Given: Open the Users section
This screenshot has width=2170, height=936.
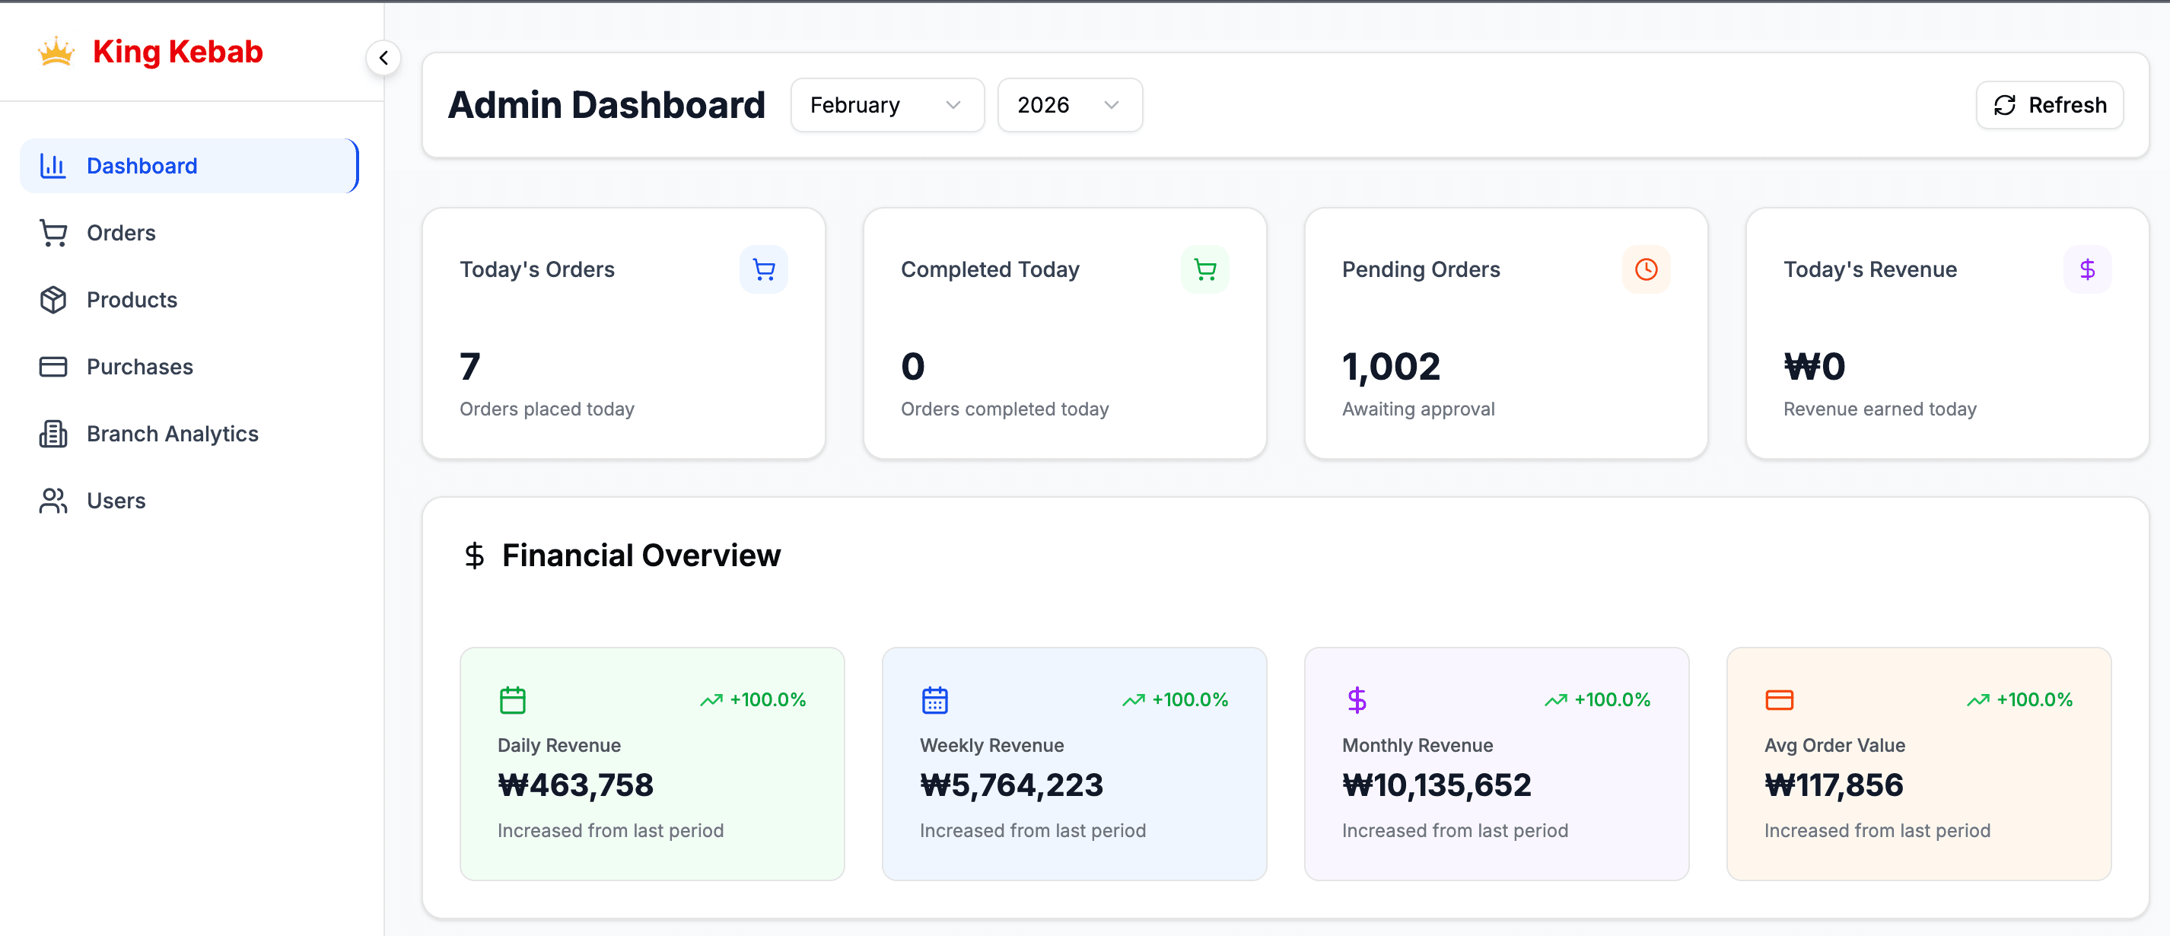Looking at the screenshot, I should click(116, 501).
